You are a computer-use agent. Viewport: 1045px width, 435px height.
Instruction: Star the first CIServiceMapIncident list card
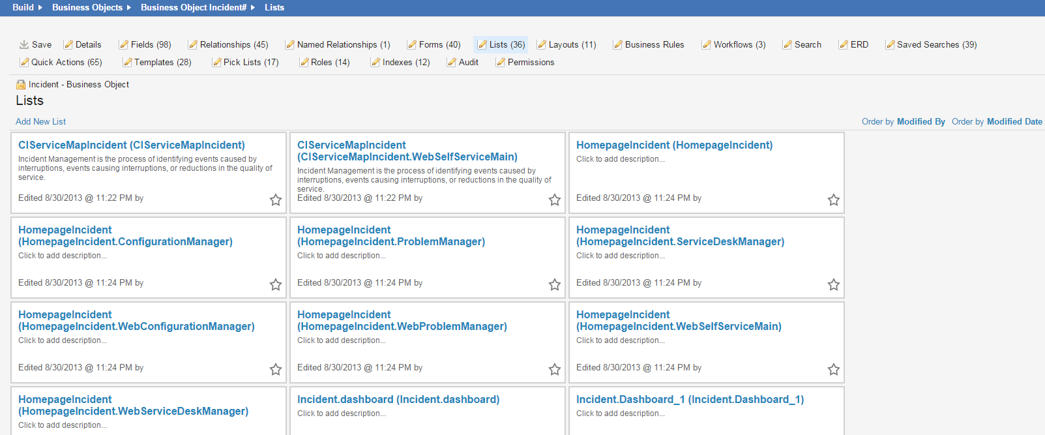[276, 200]
